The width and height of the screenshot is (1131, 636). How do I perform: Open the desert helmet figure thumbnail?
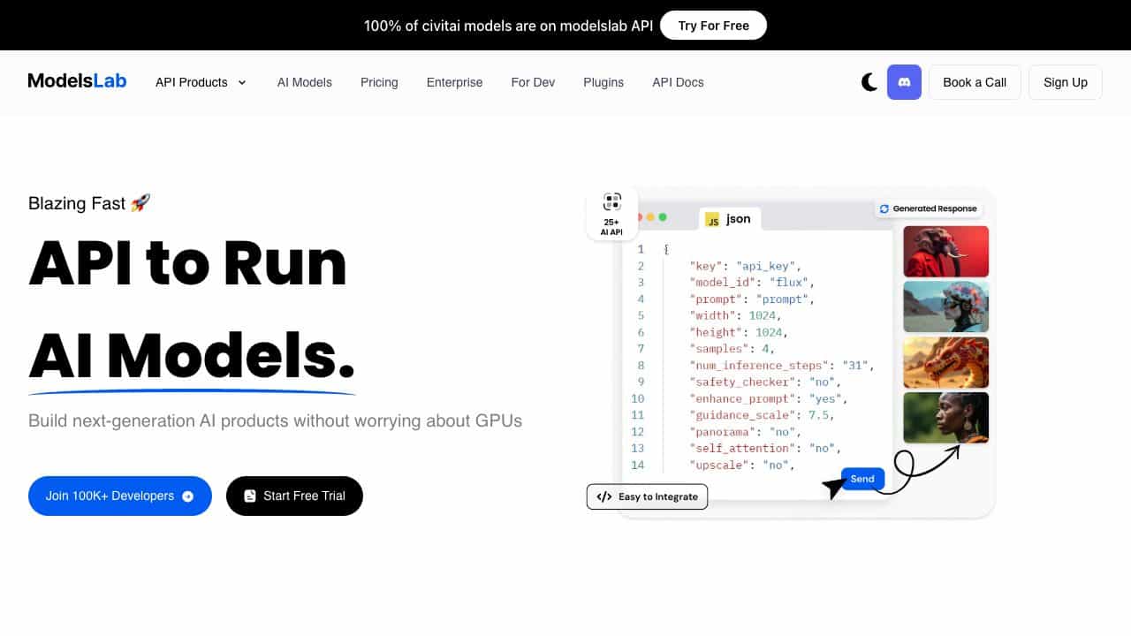[x=946, y=307]
